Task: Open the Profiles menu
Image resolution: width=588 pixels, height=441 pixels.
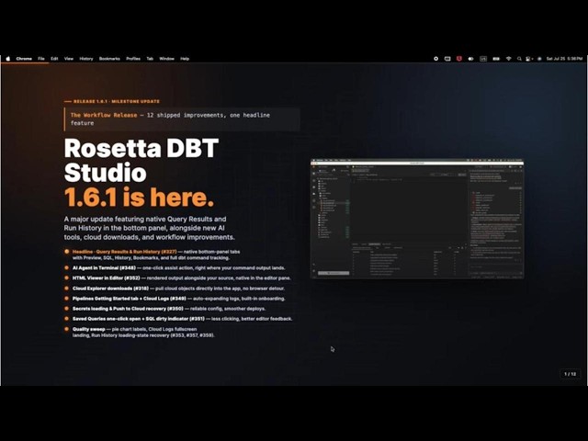Action: coord(133,59)
